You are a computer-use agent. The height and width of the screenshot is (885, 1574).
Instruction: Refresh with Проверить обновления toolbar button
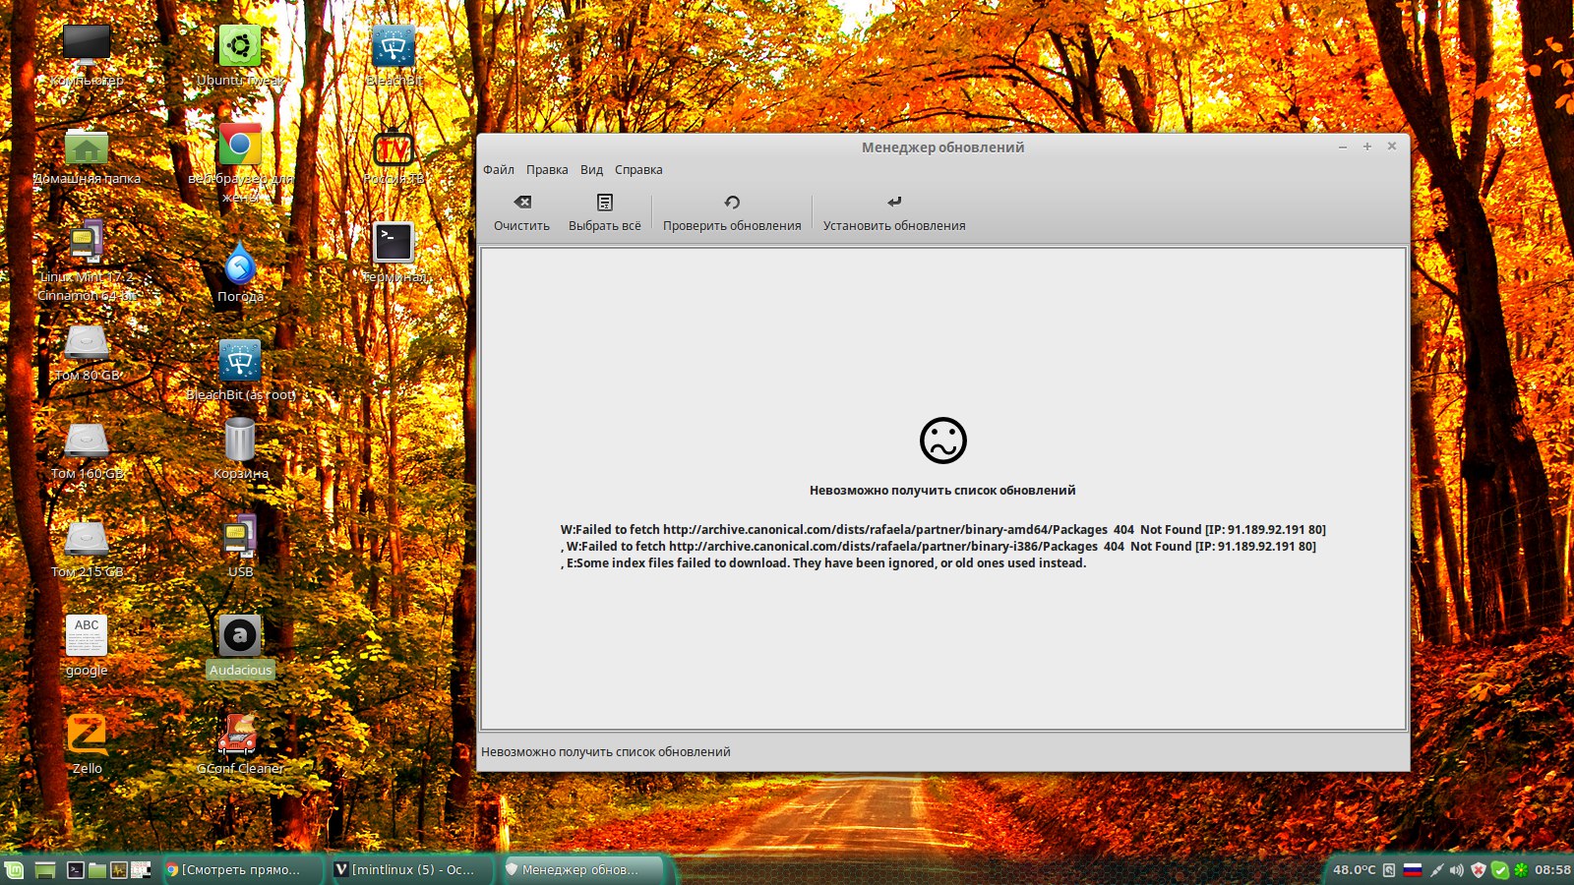tap(732, 212)
